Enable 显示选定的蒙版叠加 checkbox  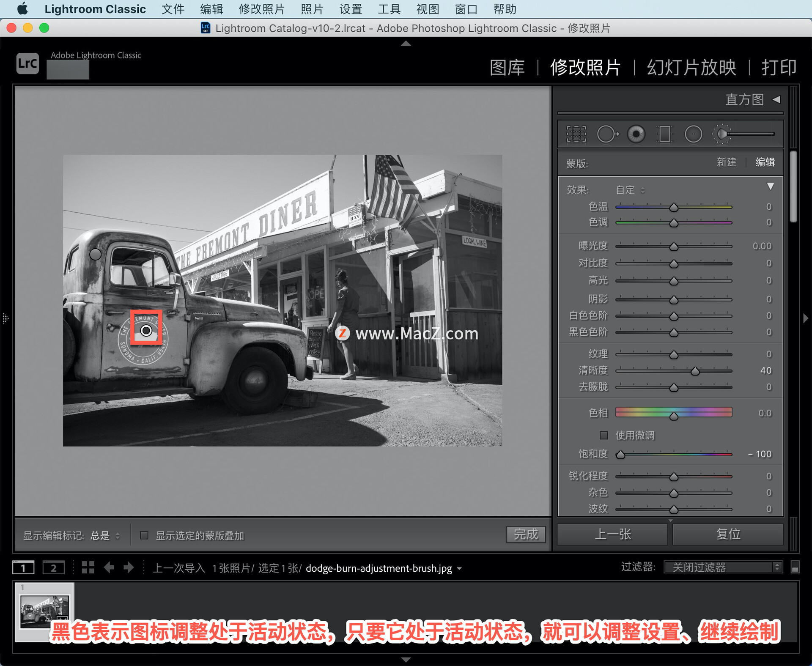click(144, 535)
